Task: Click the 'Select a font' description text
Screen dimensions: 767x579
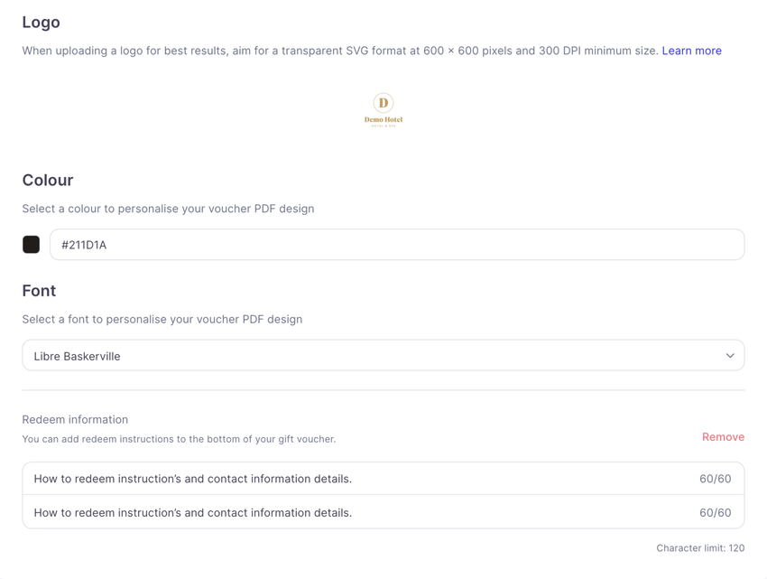Action: coord(162,320)
